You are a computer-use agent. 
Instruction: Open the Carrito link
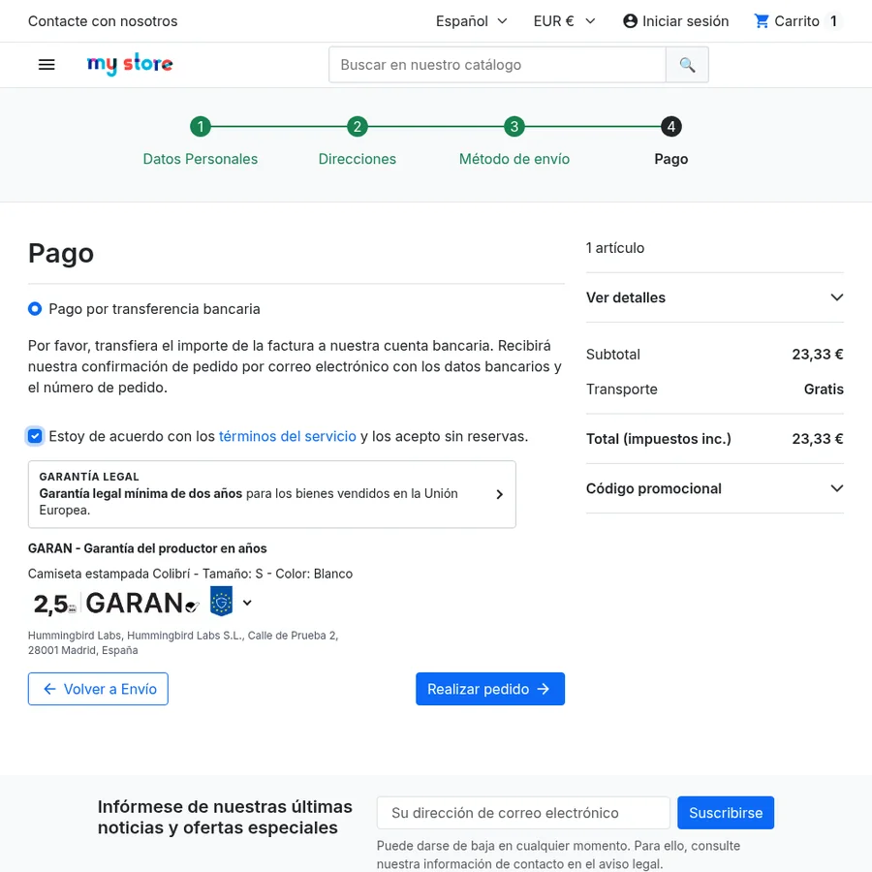pyautogui.click(x=796, y=21)
